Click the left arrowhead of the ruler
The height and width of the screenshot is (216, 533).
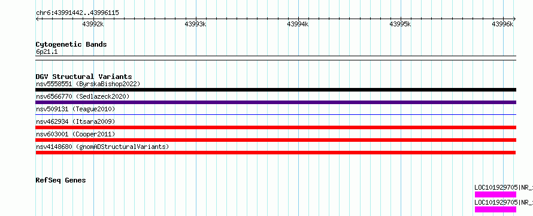pos(37,19)
